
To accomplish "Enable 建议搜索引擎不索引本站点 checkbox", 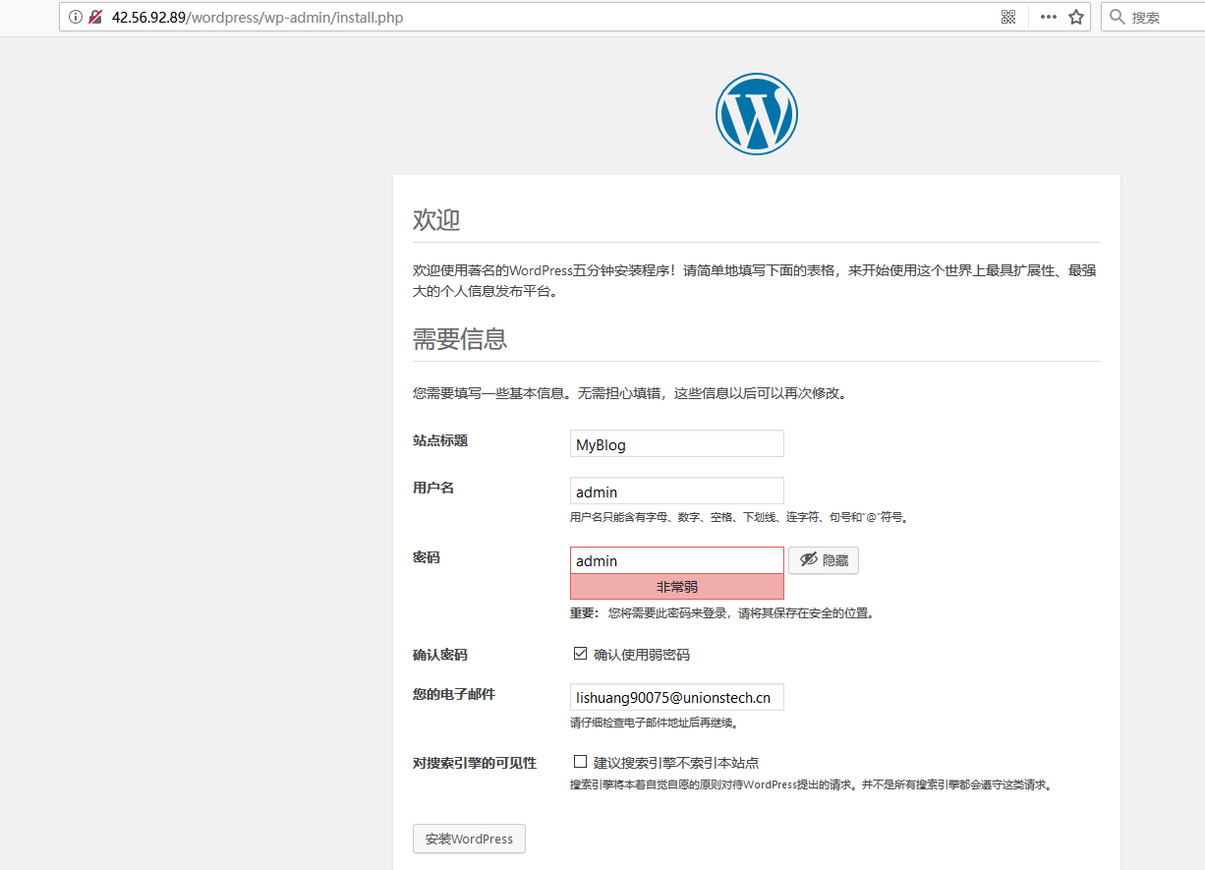I will click(x=580, y=762).
